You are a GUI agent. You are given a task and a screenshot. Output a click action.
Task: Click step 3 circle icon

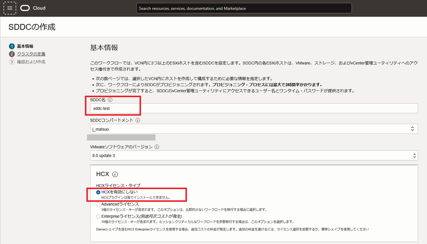tap(12, 62)
